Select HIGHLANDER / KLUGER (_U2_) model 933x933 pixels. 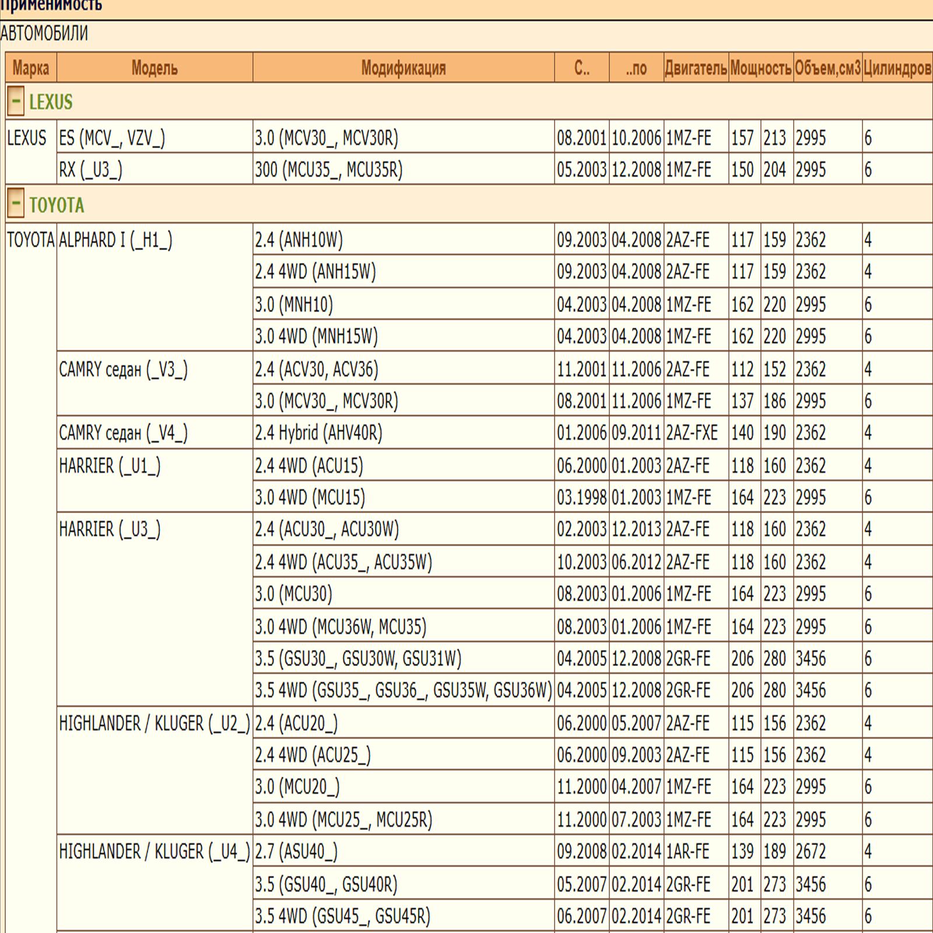click(155, 724)
